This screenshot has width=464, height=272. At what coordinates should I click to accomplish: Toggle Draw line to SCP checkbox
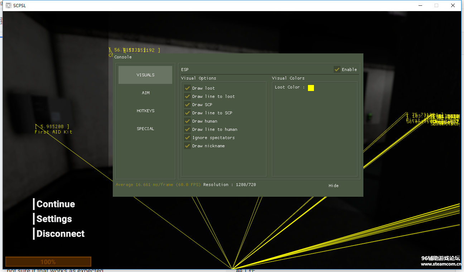tap(187, 113)
